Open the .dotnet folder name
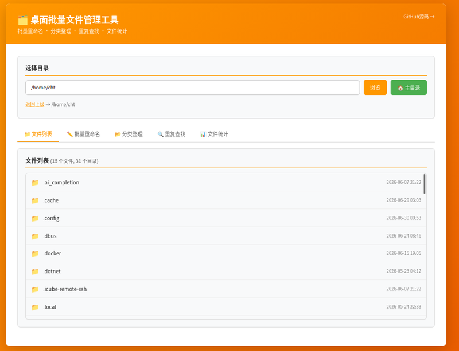The image size is (459, 351). (x=52, y=271)
